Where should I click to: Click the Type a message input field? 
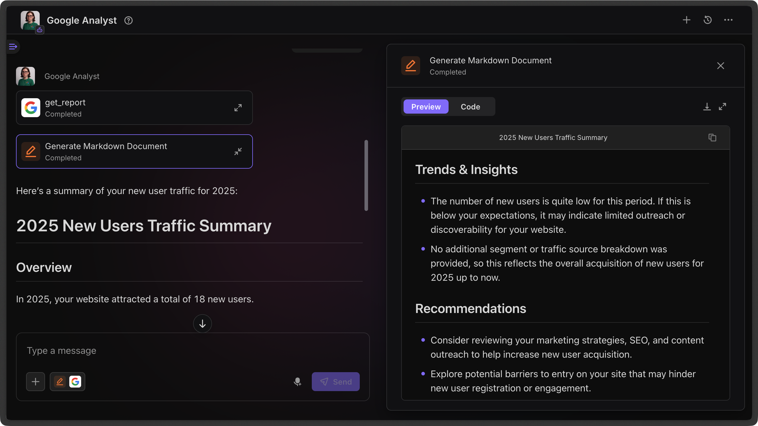(x=118, y=351)
